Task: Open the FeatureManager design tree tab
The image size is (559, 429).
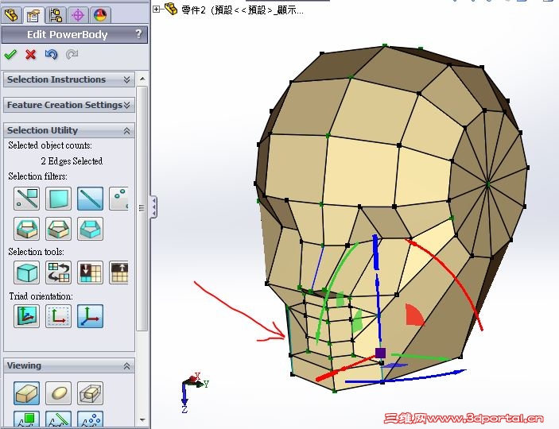Action: (10, 15)
